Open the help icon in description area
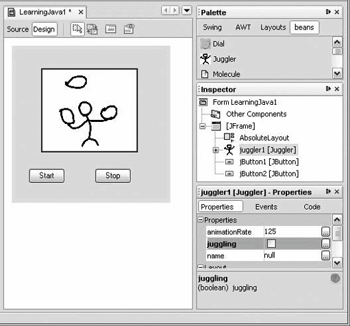350x326 pixels. (335, 278)
